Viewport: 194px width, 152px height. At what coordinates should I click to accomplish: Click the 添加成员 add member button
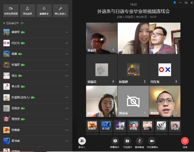(27, 10)
